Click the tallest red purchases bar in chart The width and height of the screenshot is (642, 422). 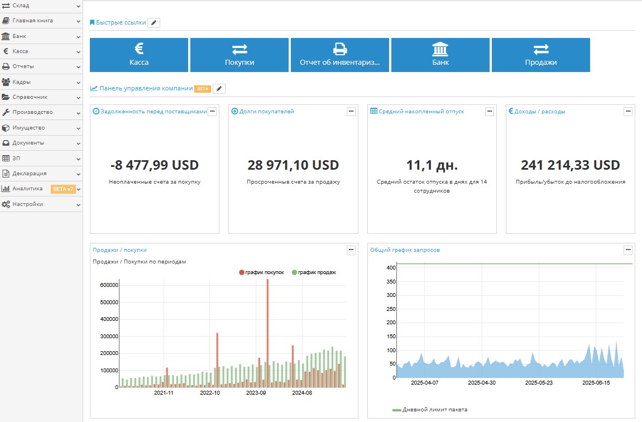(267, 335)
